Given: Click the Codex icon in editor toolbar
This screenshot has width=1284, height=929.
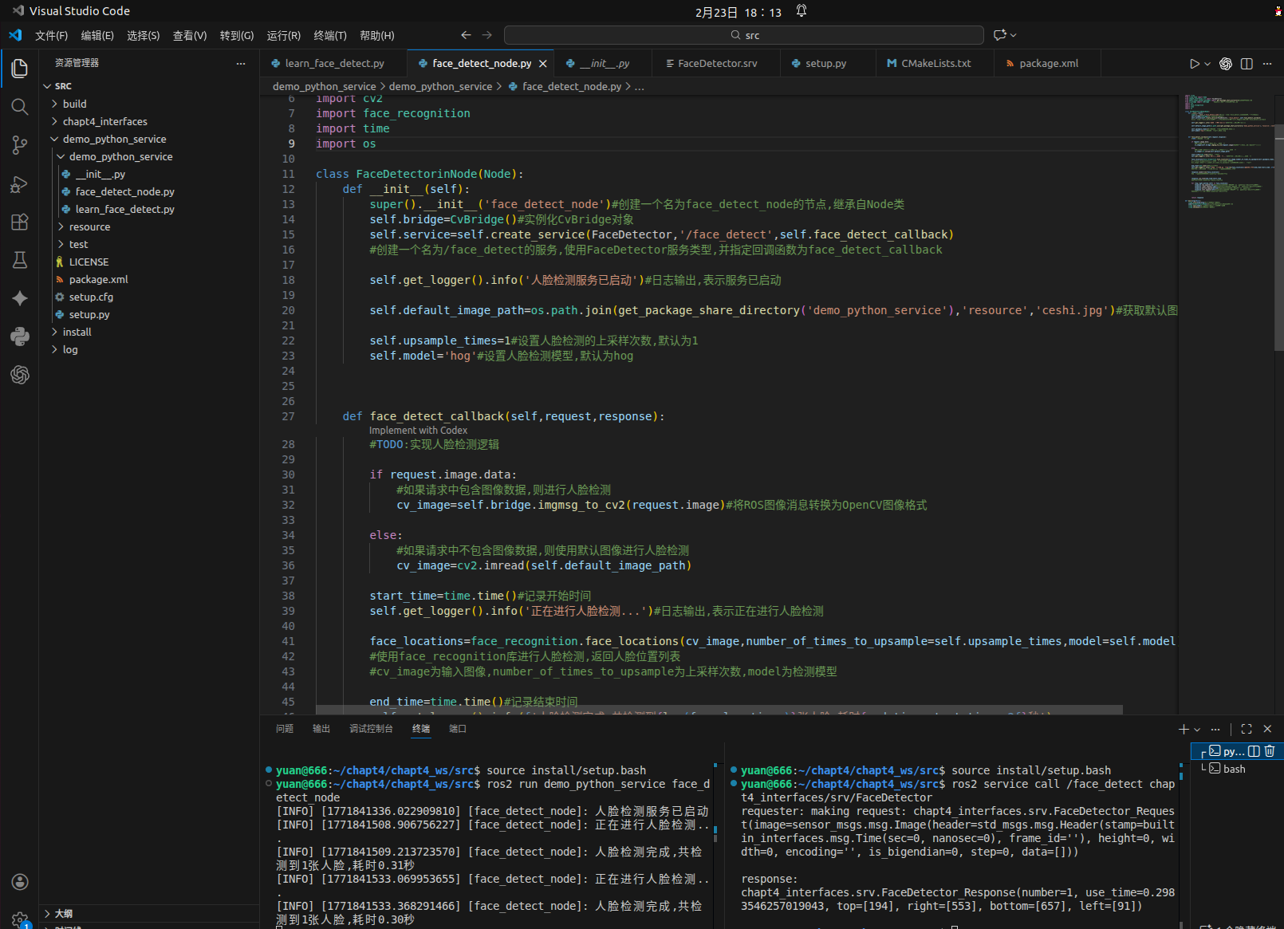Looking at the screenshot, I should (1226, 64).
